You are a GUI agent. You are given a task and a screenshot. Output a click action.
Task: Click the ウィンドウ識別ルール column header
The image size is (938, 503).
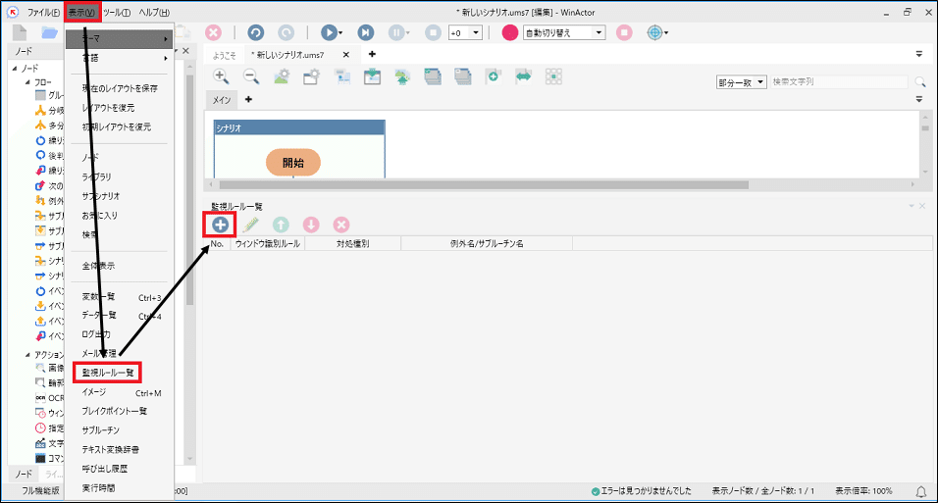[268, 243]
